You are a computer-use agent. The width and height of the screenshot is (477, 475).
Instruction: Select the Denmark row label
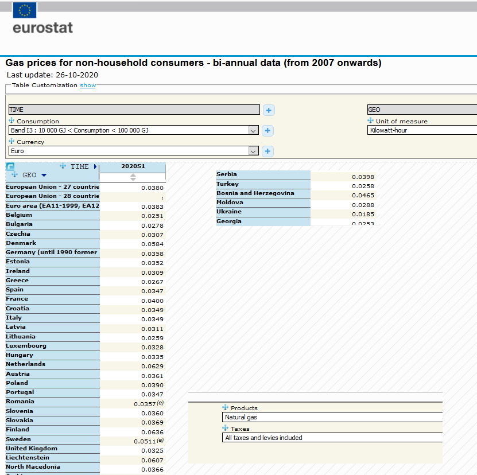(53, 243)
